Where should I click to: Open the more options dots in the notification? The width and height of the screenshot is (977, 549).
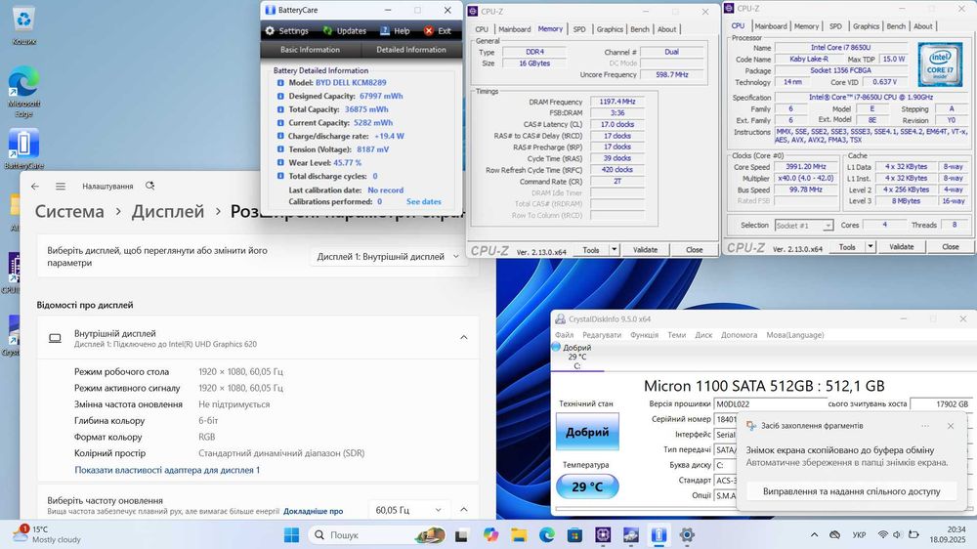[925, 426]
